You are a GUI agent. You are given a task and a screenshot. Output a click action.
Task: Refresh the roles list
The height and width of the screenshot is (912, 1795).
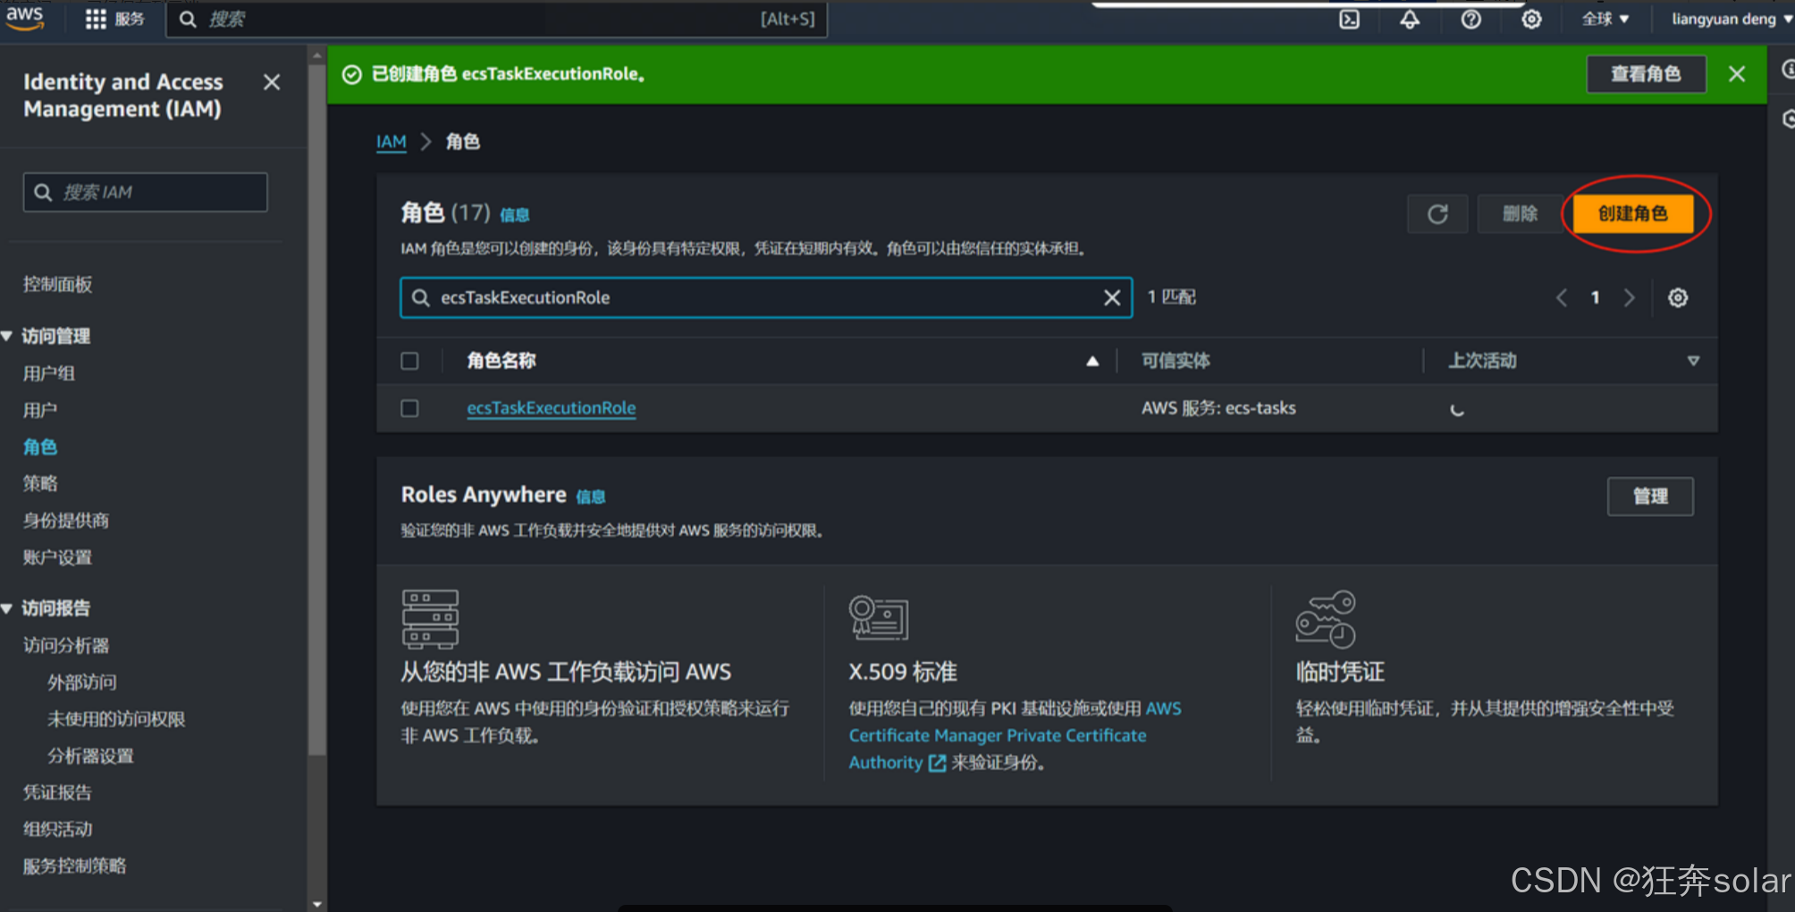(1437, 214)
